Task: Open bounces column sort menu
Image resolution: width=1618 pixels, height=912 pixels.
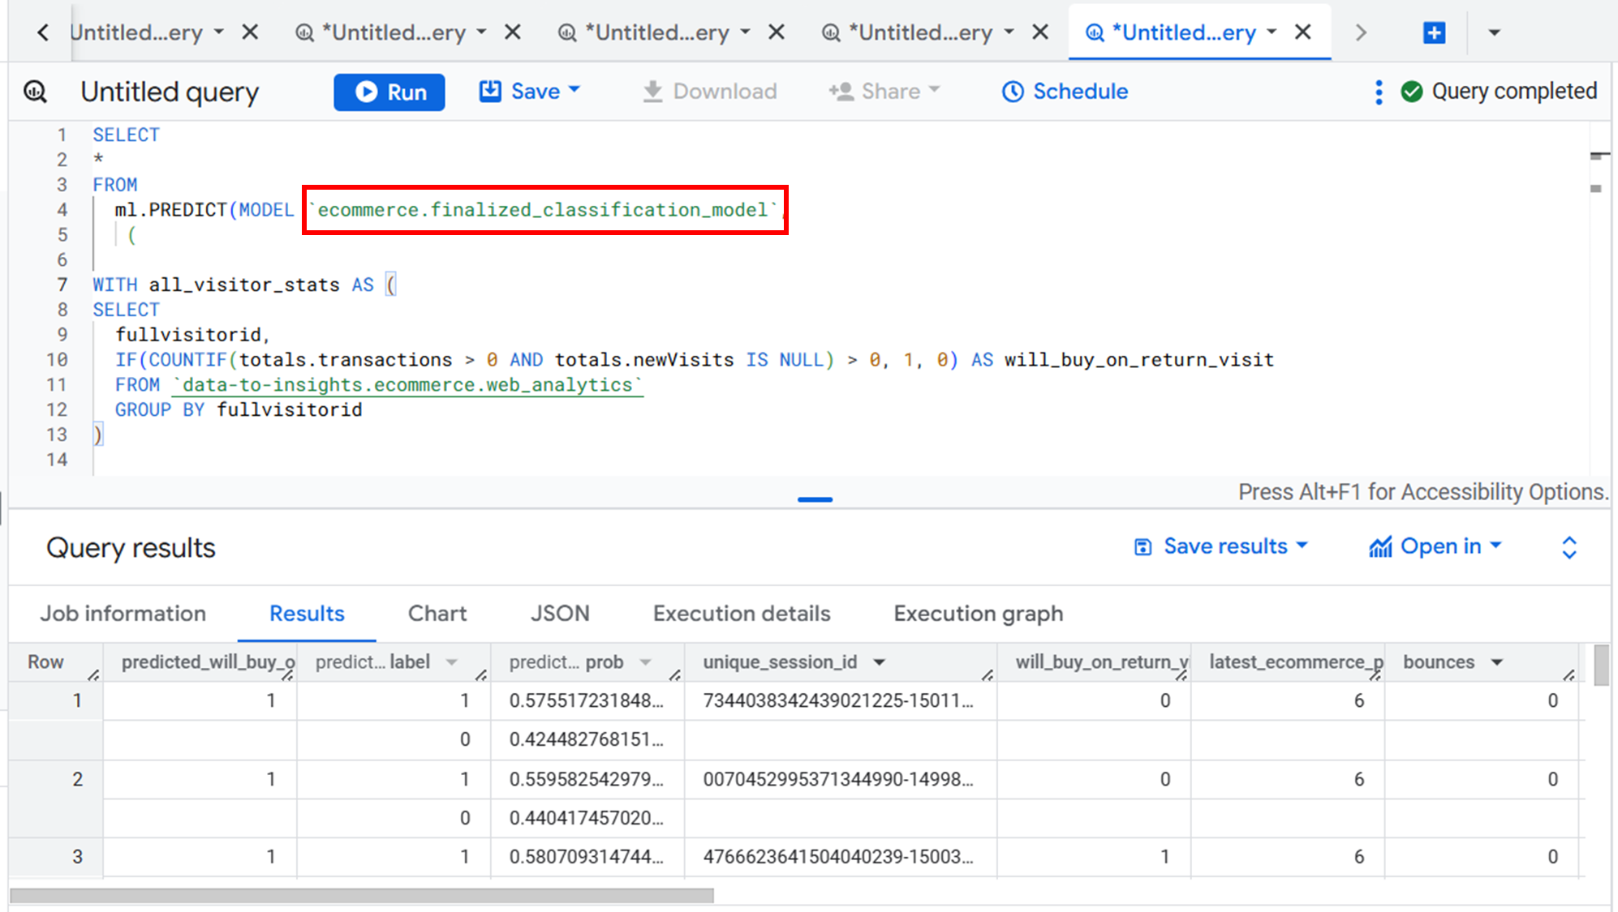Action: coord(1497,662)
